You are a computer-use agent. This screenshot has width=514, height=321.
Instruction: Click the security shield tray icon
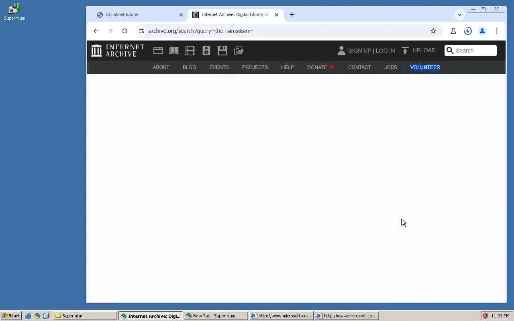pos(485,316)
